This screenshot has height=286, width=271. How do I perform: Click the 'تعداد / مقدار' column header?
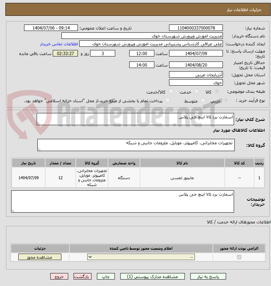pos(60,163)
